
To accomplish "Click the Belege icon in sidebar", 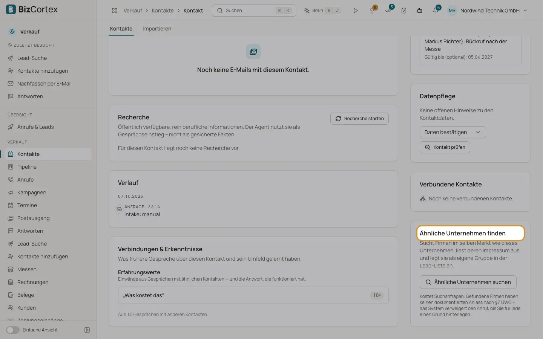I will point(11,295).
